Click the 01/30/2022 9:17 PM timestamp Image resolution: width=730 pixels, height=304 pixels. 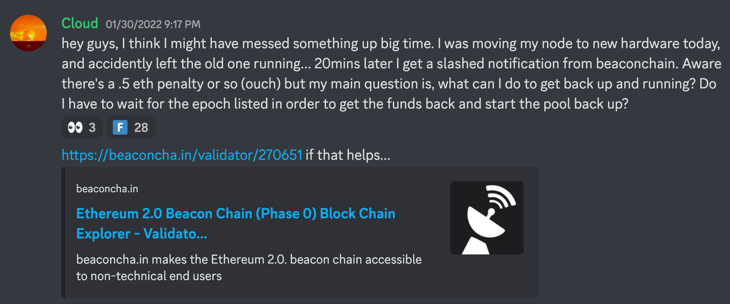tap(153, 25)
